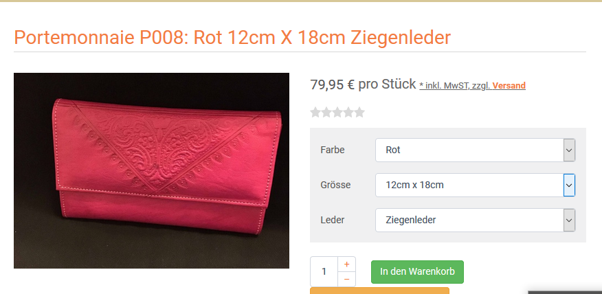This screenshot has height=294, width=602.
Task: Click the second rating star
Action: tap(326, 113)
